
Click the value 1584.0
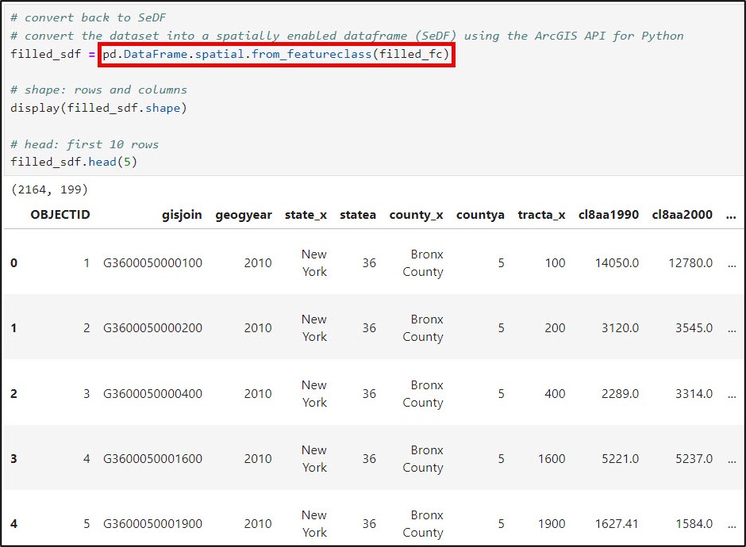694,524
